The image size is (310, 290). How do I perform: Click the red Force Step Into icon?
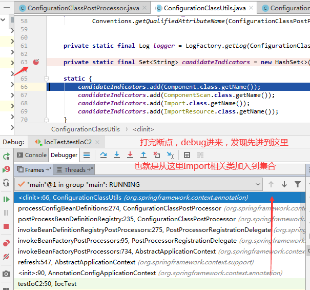[130, 155]
